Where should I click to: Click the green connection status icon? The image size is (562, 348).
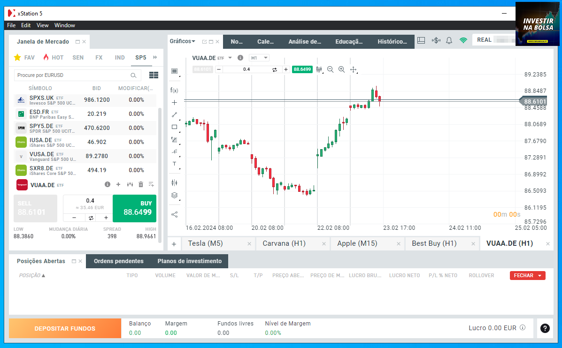point(463,40)
